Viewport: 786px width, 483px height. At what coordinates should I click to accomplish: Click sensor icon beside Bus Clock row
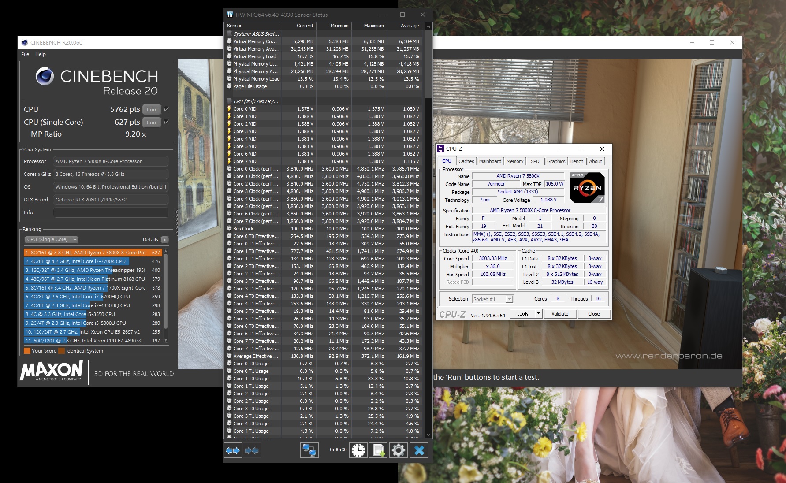pyautogui.click(x=229, y=229)
